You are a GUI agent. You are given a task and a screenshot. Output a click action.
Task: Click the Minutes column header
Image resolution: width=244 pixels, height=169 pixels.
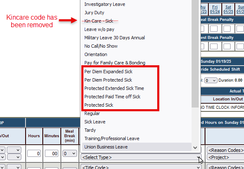[x=52, y=136]
